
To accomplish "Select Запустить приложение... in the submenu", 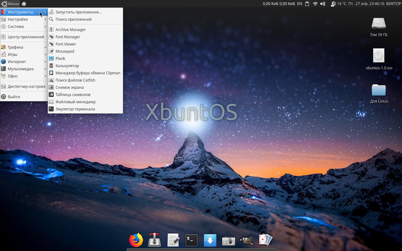I will (85, 12).
